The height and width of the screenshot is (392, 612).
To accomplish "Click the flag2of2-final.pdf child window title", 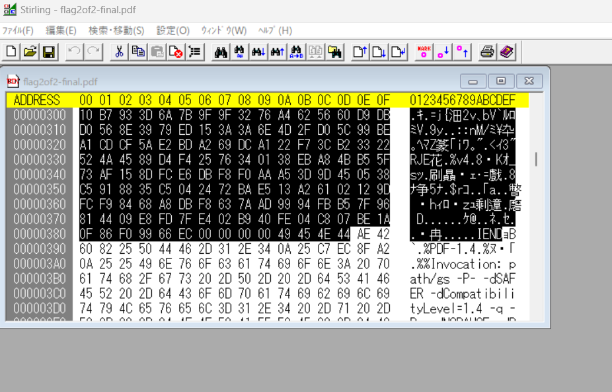I will [x=60, y=81].
